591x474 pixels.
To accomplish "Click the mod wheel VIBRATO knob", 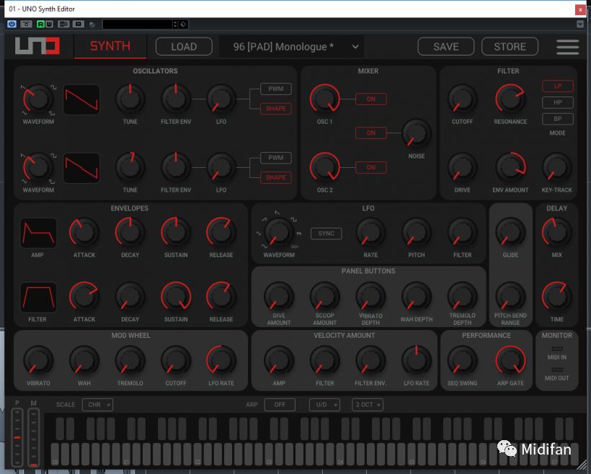I will tap(38, 361).
